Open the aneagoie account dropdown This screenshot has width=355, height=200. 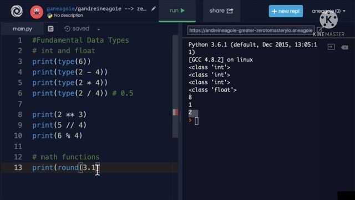point(328,11)
